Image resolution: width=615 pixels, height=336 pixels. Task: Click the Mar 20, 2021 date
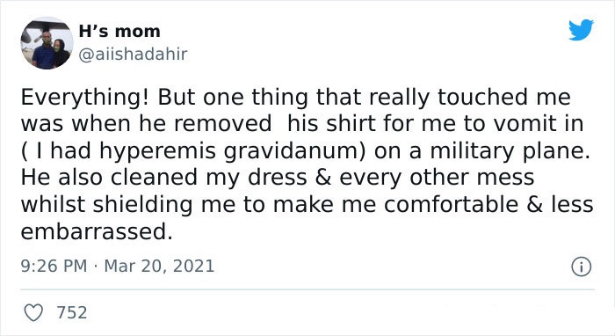tap(159, 266)
